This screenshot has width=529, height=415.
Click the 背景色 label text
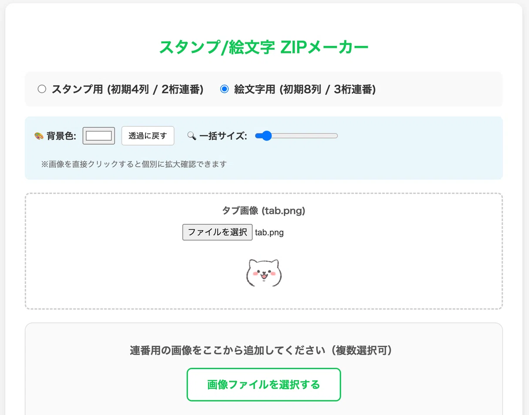tap(61, 136)
